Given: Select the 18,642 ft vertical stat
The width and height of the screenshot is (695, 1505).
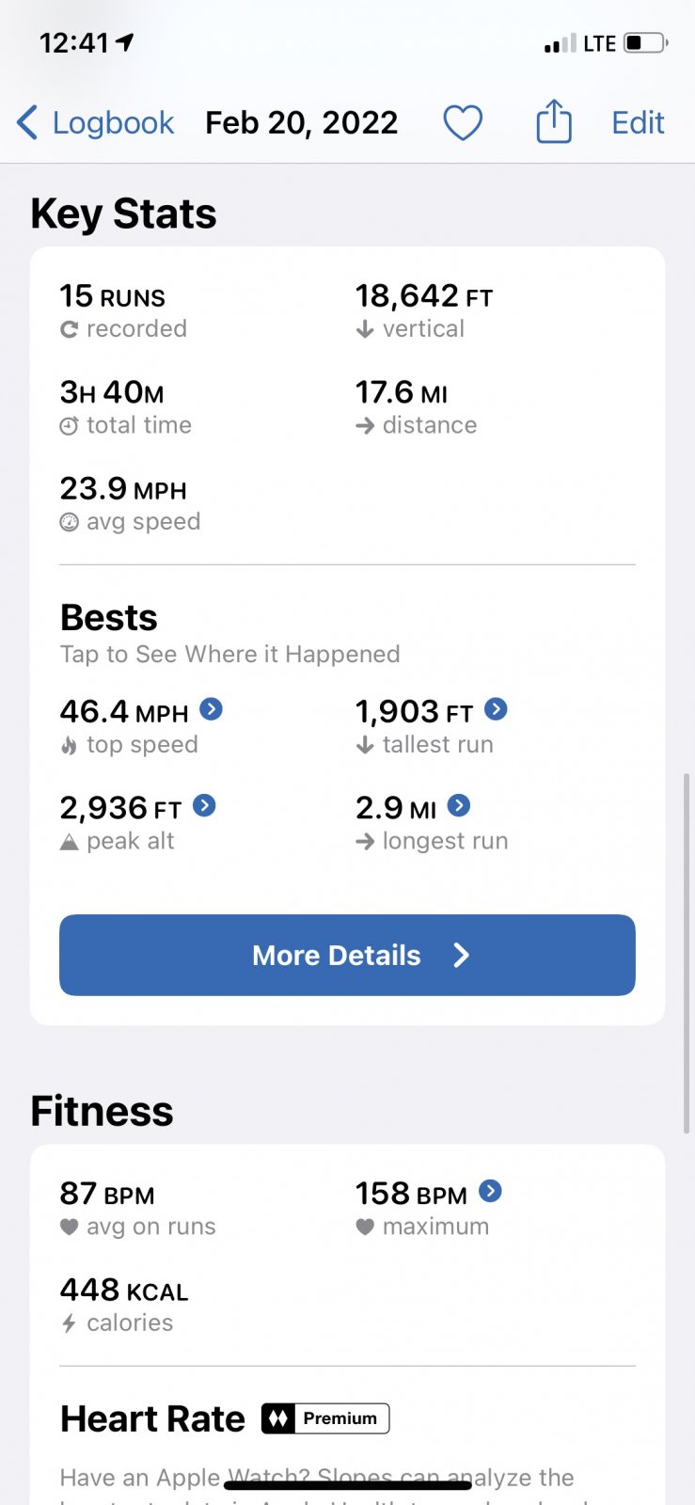Looking at the screenshot, I should 423,310.
